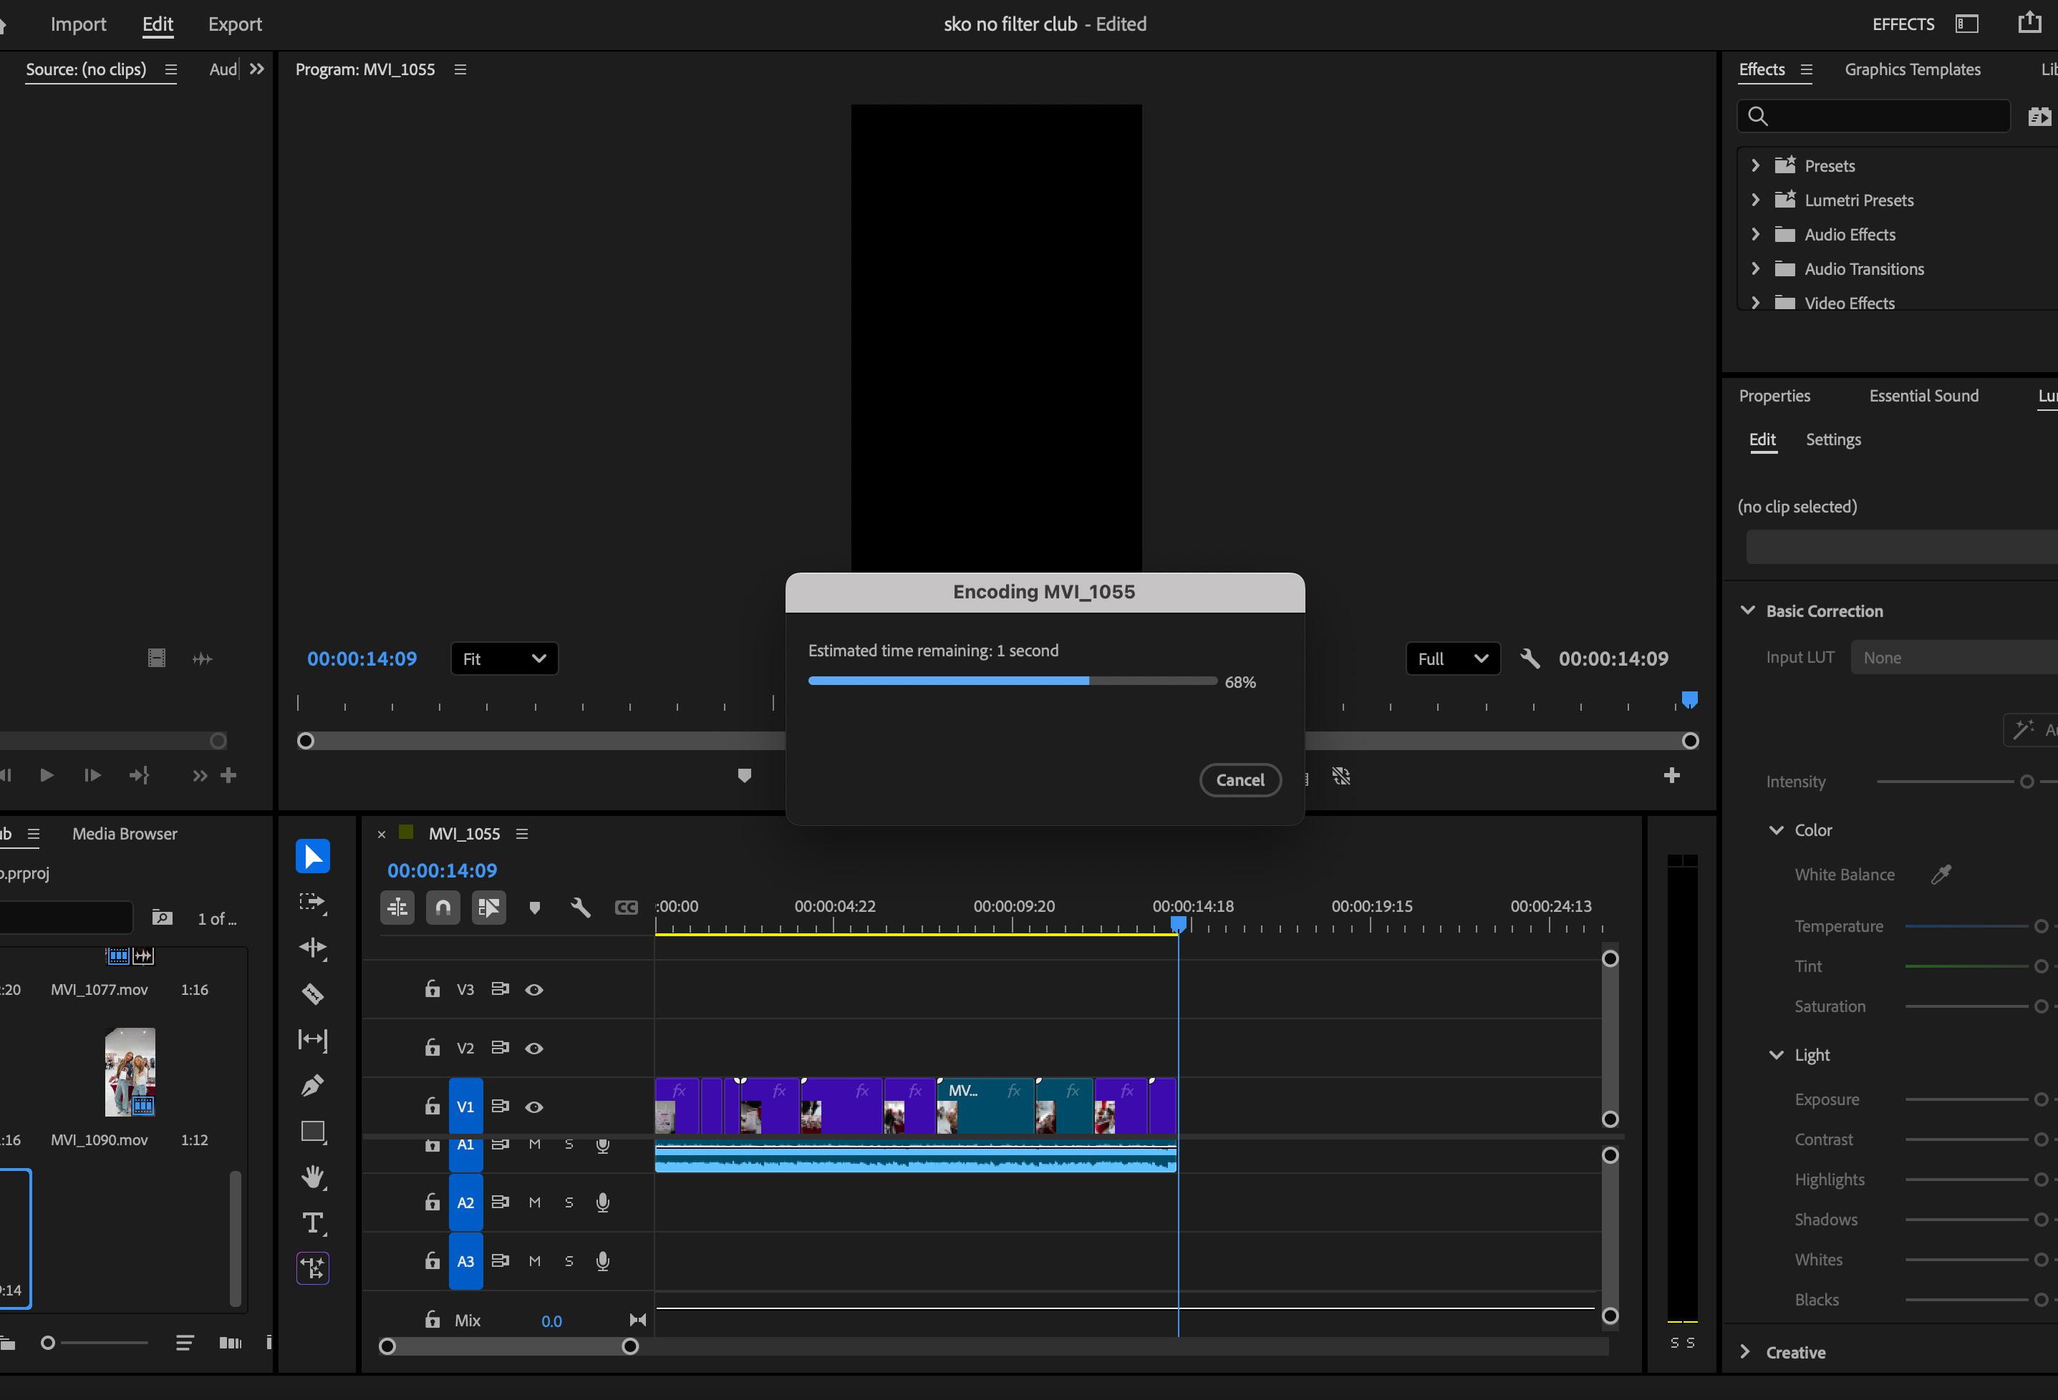Hide the V2 track output eye
Screen dimensions: 2058x1400
click(x=534, y=1049)
